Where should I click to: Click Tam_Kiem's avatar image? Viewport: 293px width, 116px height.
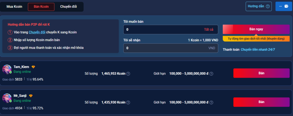[7, 70]
